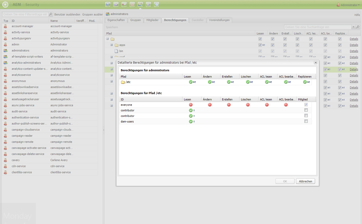The width and height of the screenshot is (362, 224).
Task: Switch to the Eigenschaften tab
Action: [x=116, y=20]
